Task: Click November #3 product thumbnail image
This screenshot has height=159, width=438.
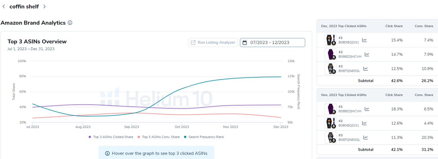Action: 331,137
